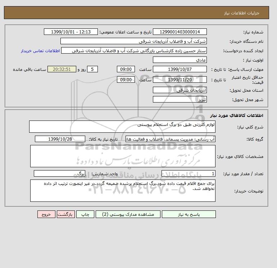Click section heading اطلاعات کالاهای مورد نیاز
This screenshot has width=277, height=268.
click(x=237, y=115)
